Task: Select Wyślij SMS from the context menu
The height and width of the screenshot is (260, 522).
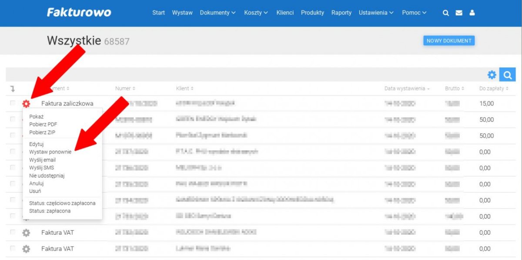Action: [42, 168]
